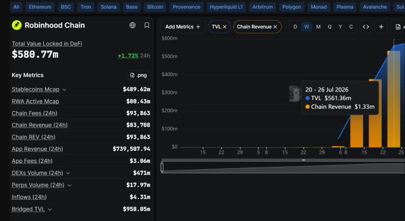Click the chart range scrollbar grip
The image size is (405, 221).
tap(304, 160)
